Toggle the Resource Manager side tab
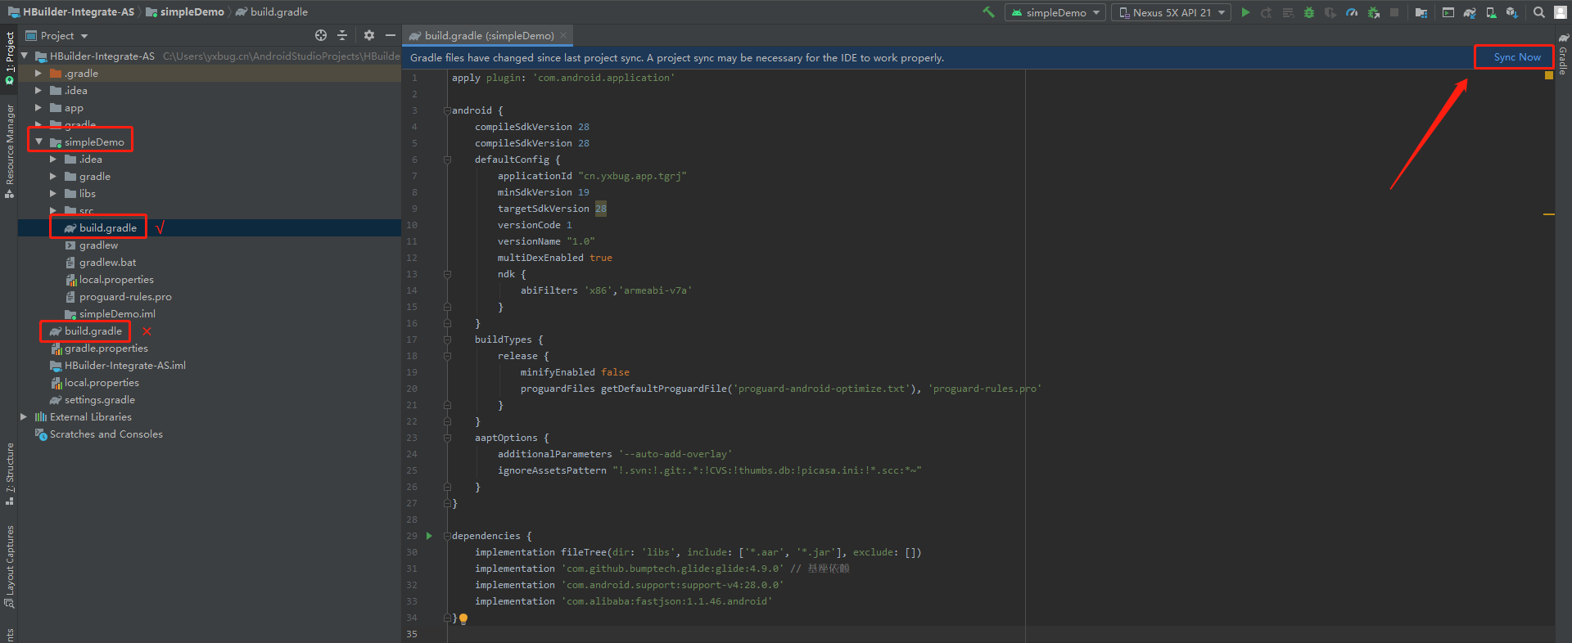 (10, 147)
